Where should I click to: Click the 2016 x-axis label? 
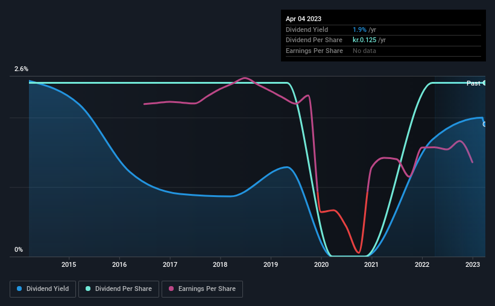119,264
